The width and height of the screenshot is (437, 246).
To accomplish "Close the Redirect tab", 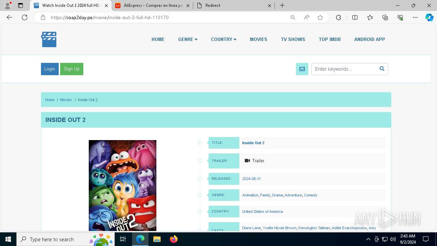I will pyautogui.click(x=270, y=5).
